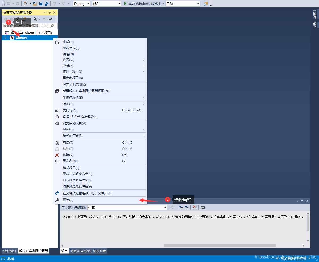
Task: Open the 工具箱 side tab
Action: pyautogui.click(x=314, y=14)
